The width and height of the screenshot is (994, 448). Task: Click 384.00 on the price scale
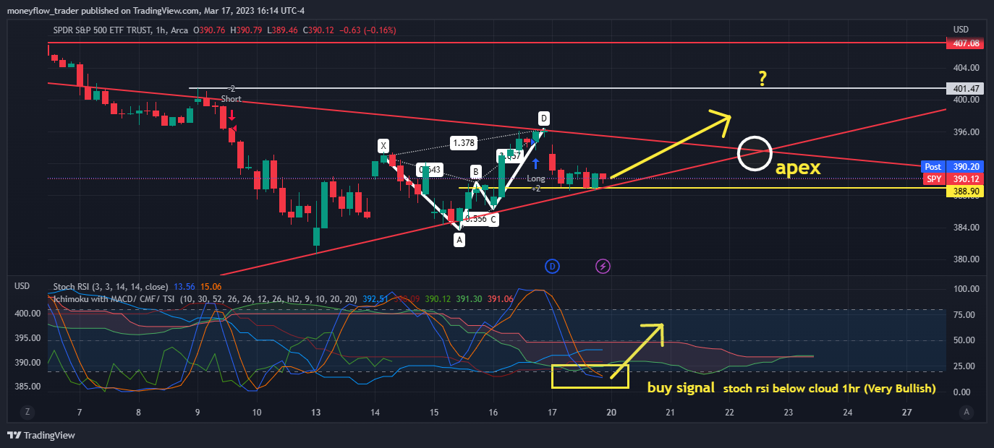(x=967, y=228)
